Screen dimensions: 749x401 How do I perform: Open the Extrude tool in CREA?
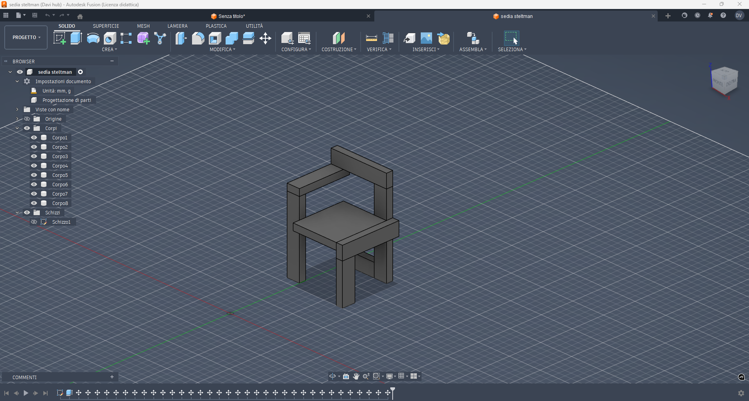[75, 38]
